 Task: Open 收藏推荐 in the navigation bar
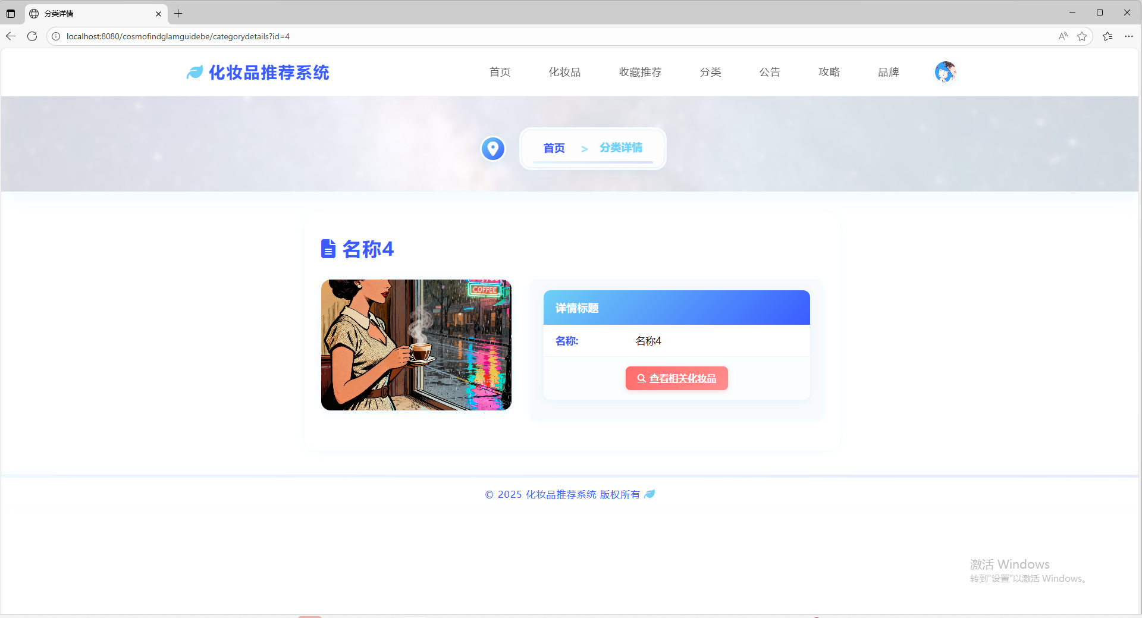[640, 72]
